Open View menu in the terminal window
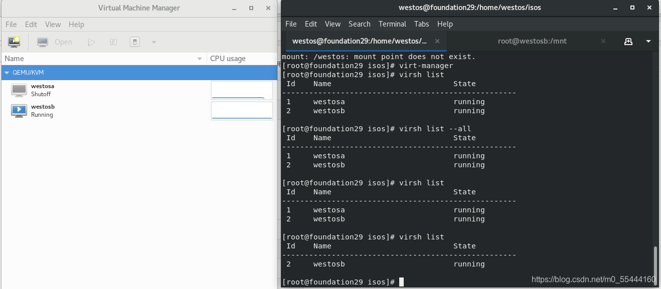 point(333,24)
